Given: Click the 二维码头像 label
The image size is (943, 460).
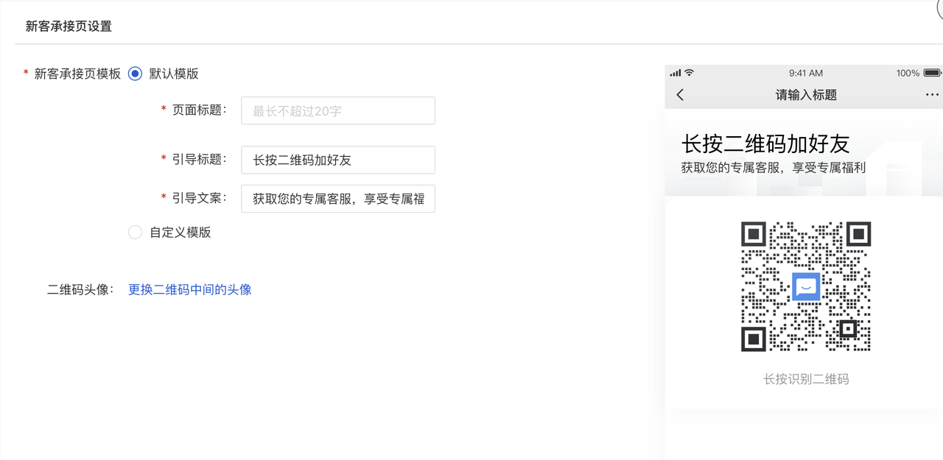Looking at the screenshot, I should point(80,289).
